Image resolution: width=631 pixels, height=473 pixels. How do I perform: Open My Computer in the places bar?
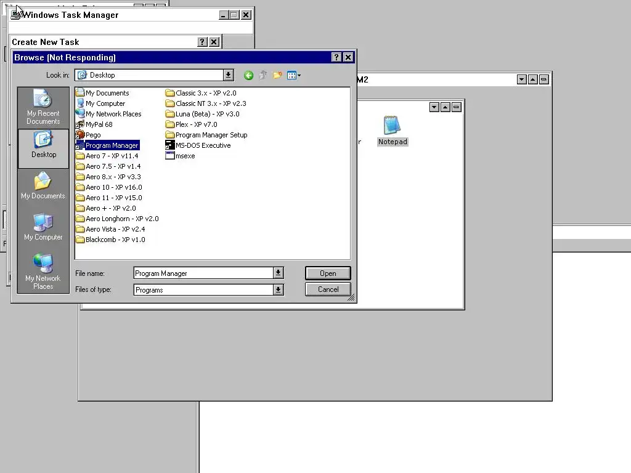43,227
